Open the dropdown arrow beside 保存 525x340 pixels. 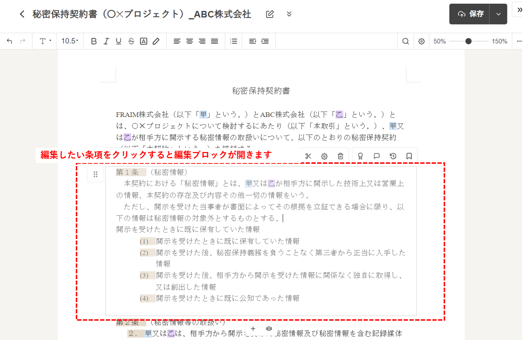[498, 14]
